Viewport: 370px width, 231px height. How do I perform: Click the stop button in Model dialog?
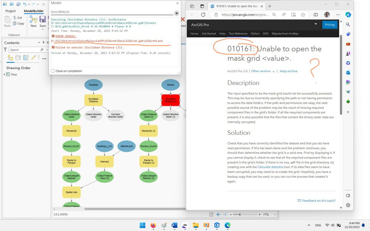176,13
